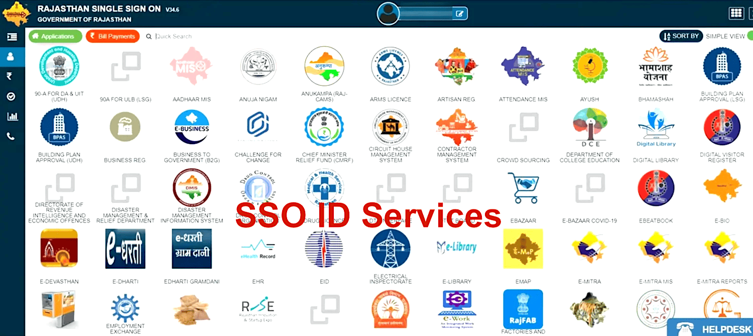Click the Helpdesk button

(710, 328)
